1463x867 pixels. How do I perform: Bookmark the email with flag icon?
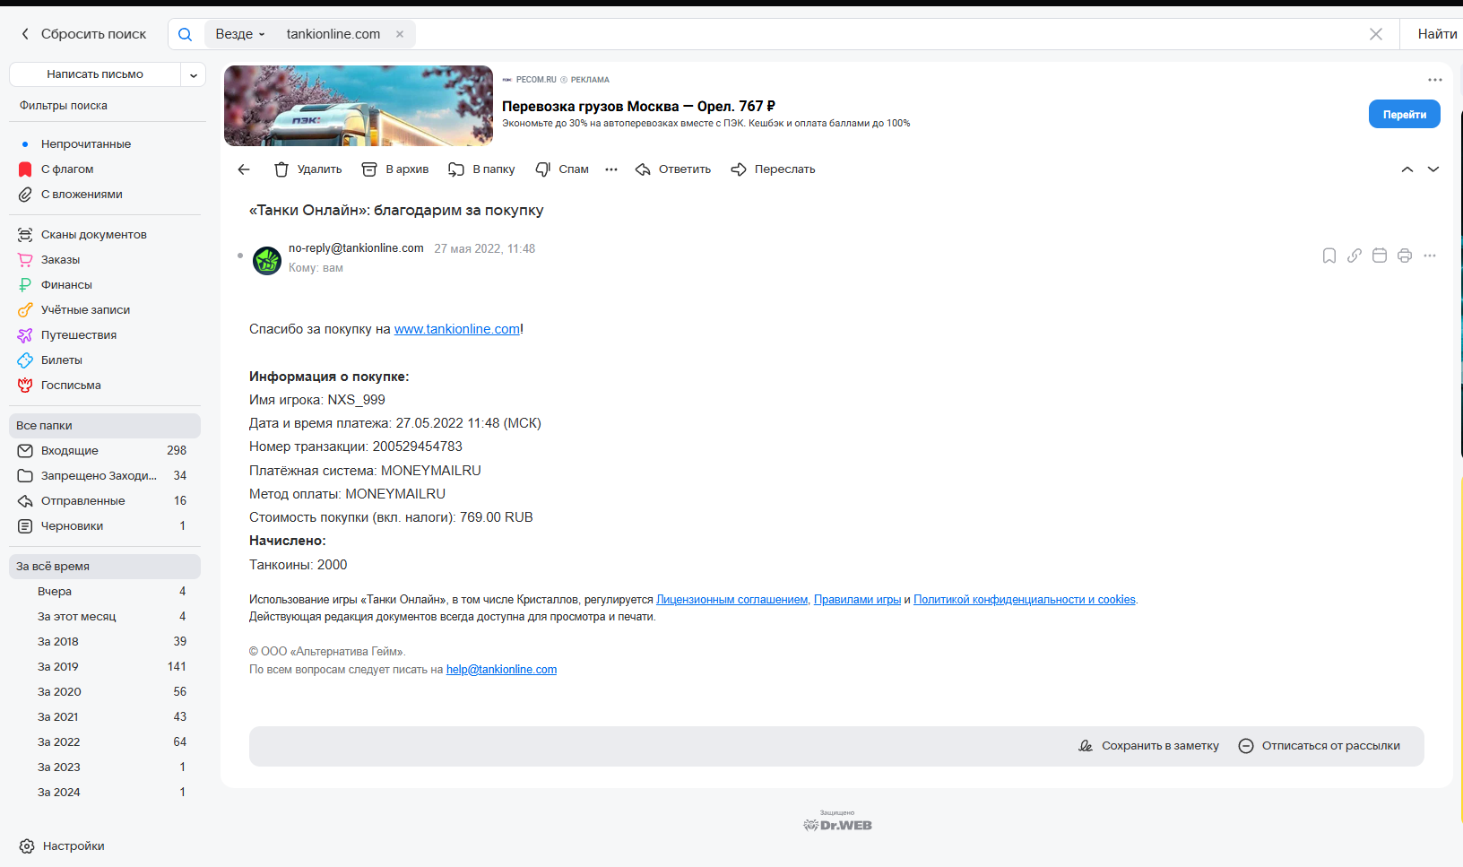(x=1329, y=256)
